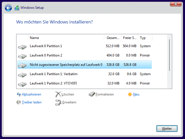Click drive icon of Laufwerk 1 Partition 2: VTOYEFI
Image resolution: width=185 pixels, height=139 pixels.
click(22, 84)
